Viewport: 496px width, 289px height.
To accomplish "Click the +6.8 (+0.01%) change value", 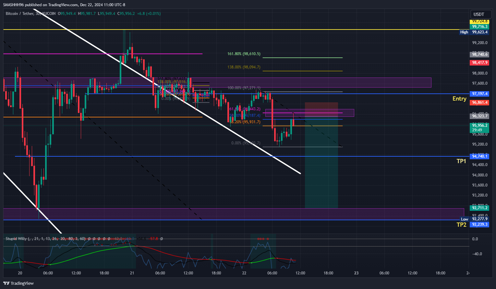I will 149,14.
